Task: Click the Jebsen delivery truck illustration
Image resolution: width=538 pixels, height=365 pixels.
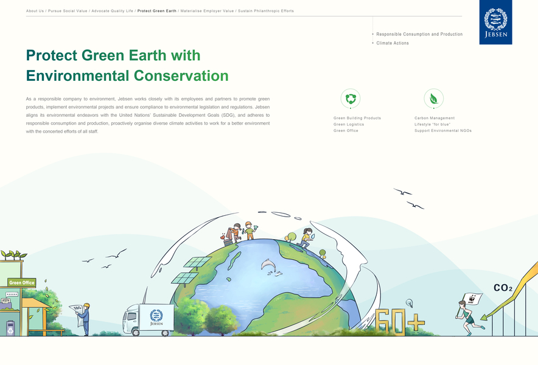Action: pos(148,319)
